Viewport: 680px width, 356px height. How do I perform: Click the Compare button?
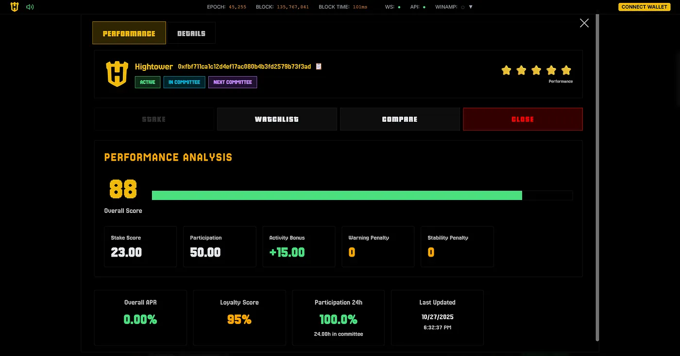400,119
